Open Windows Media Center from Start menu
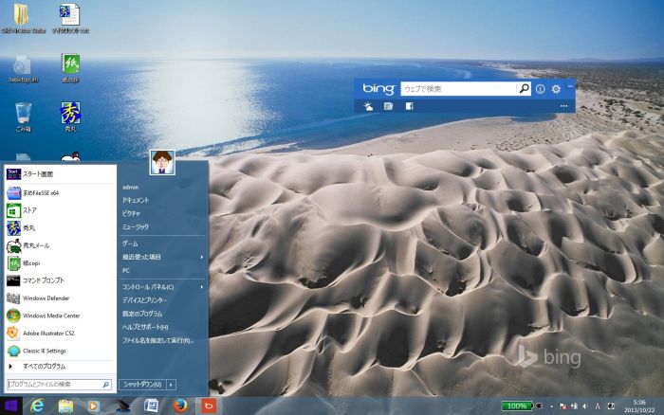Image resolution: width=664 pixels, height=415 pixels. [51, 316]
